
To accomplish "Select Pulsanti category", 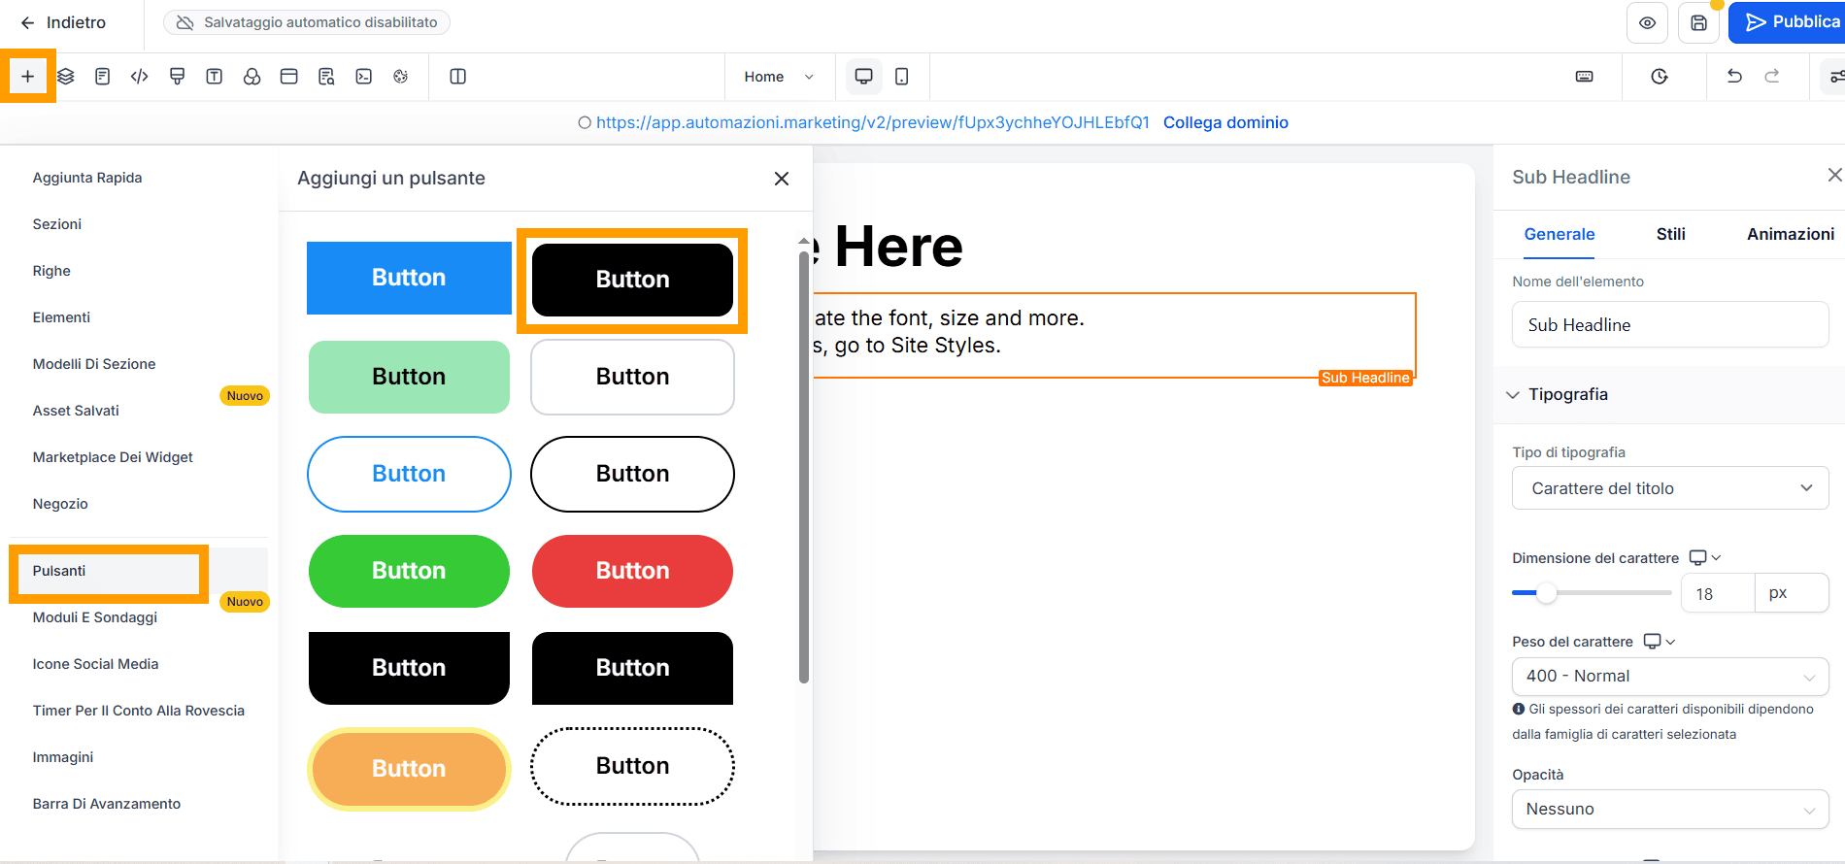I will (59, 571).
